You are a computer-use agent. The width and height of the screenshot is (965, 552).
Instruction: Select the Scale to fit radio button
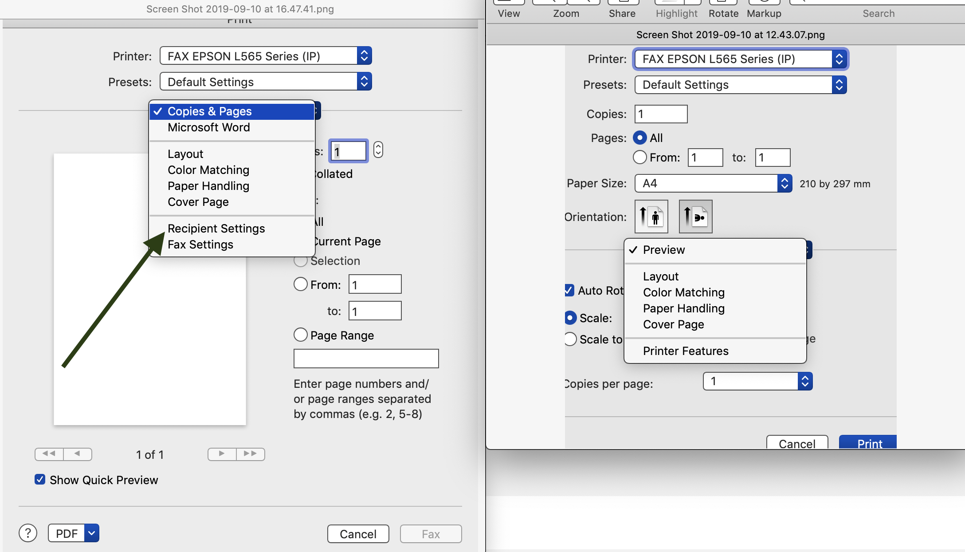[571, 339]
